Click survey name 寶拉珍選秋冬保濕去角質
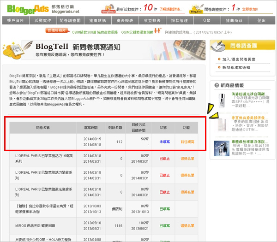277x242 pixels. click(x=44, y=209)
